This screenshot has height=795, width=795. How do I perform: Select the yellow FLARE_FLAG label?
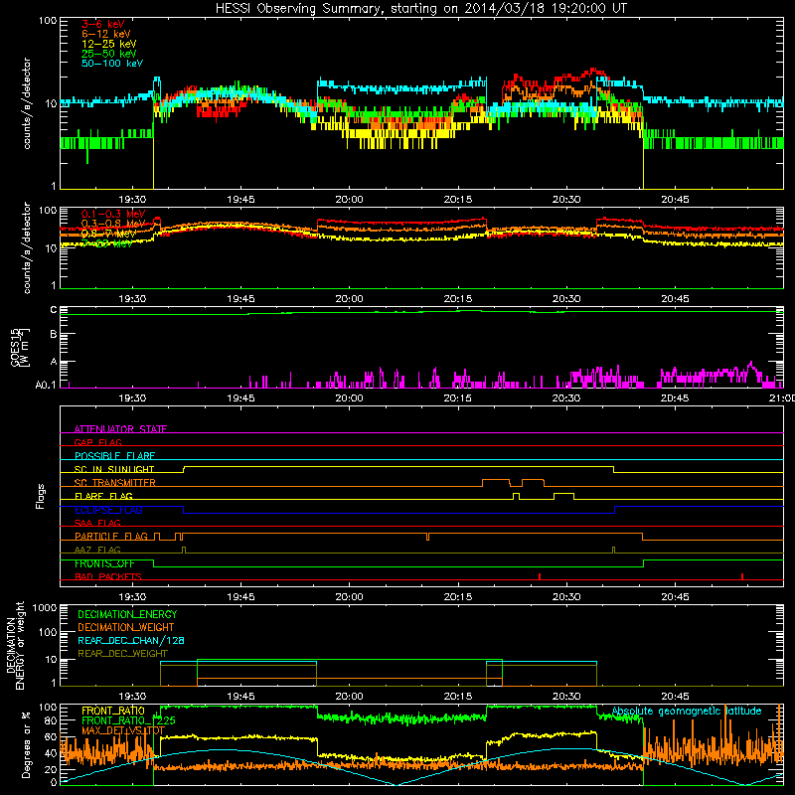103,496
